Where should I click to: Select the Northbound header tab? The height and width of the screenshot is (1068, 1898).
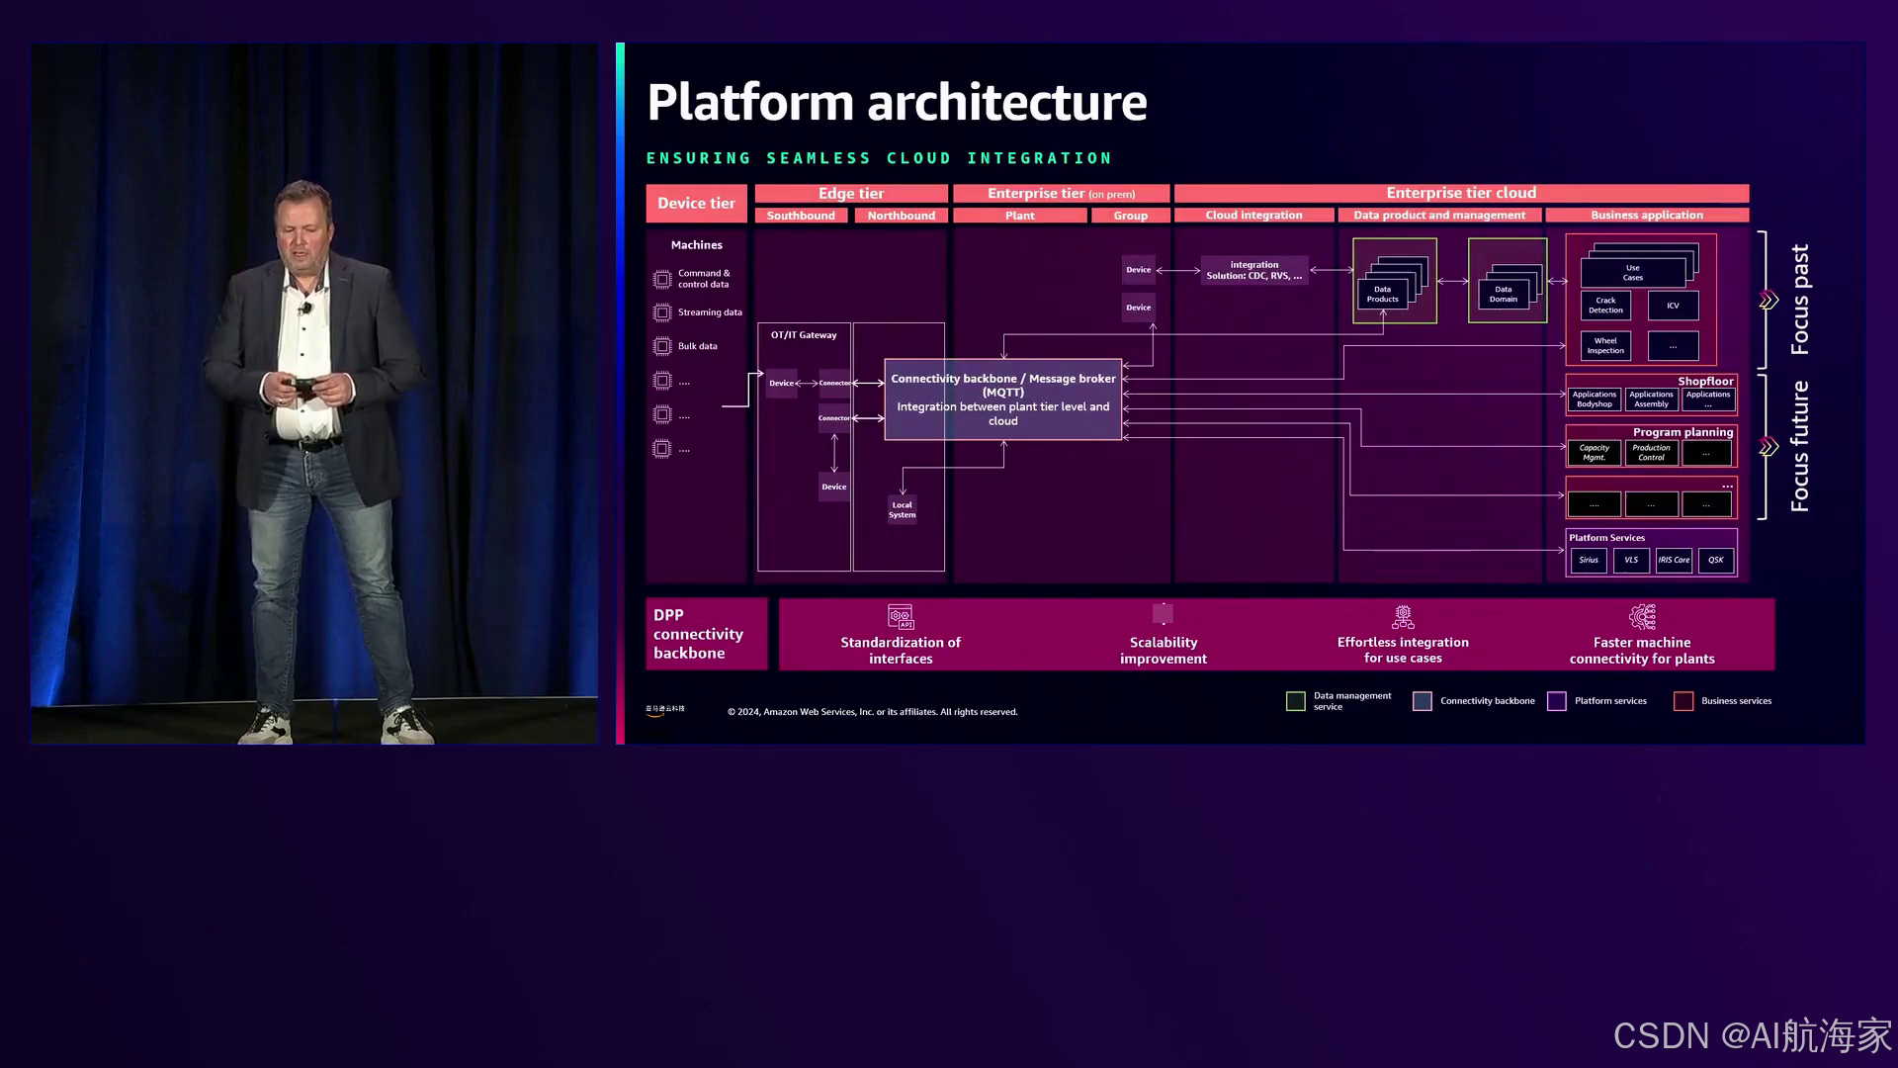[x=901, y=216]
